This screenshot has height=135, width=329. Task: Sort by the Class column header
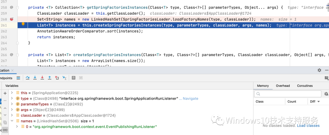click(269, 101)
